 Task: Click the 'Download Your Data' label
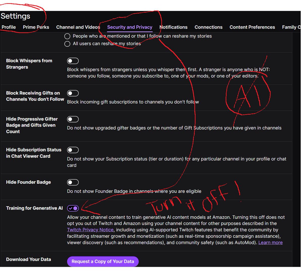click(29, 259)
